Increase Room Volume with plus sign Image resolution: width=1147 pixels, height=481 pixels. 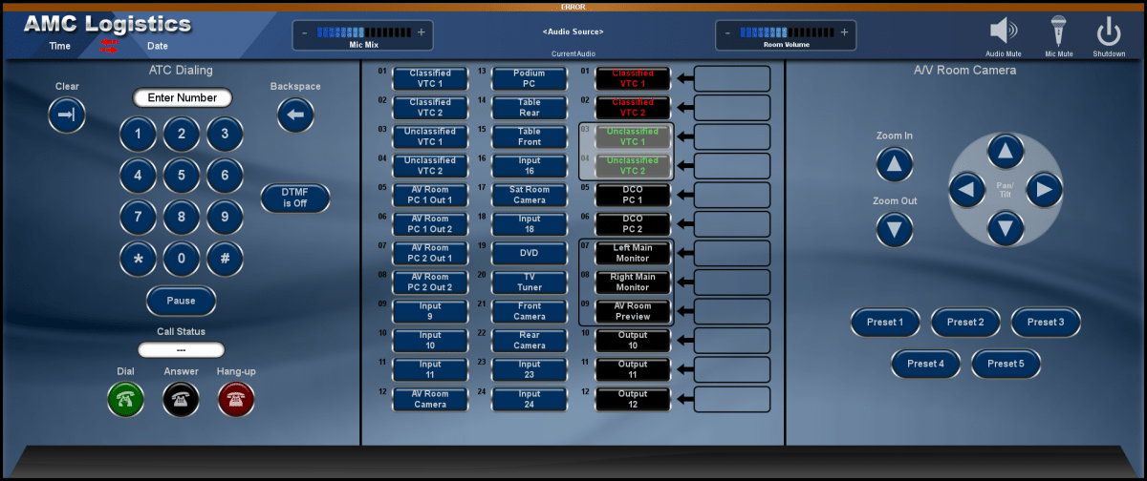pyautogui.click(x=843, y=31)
